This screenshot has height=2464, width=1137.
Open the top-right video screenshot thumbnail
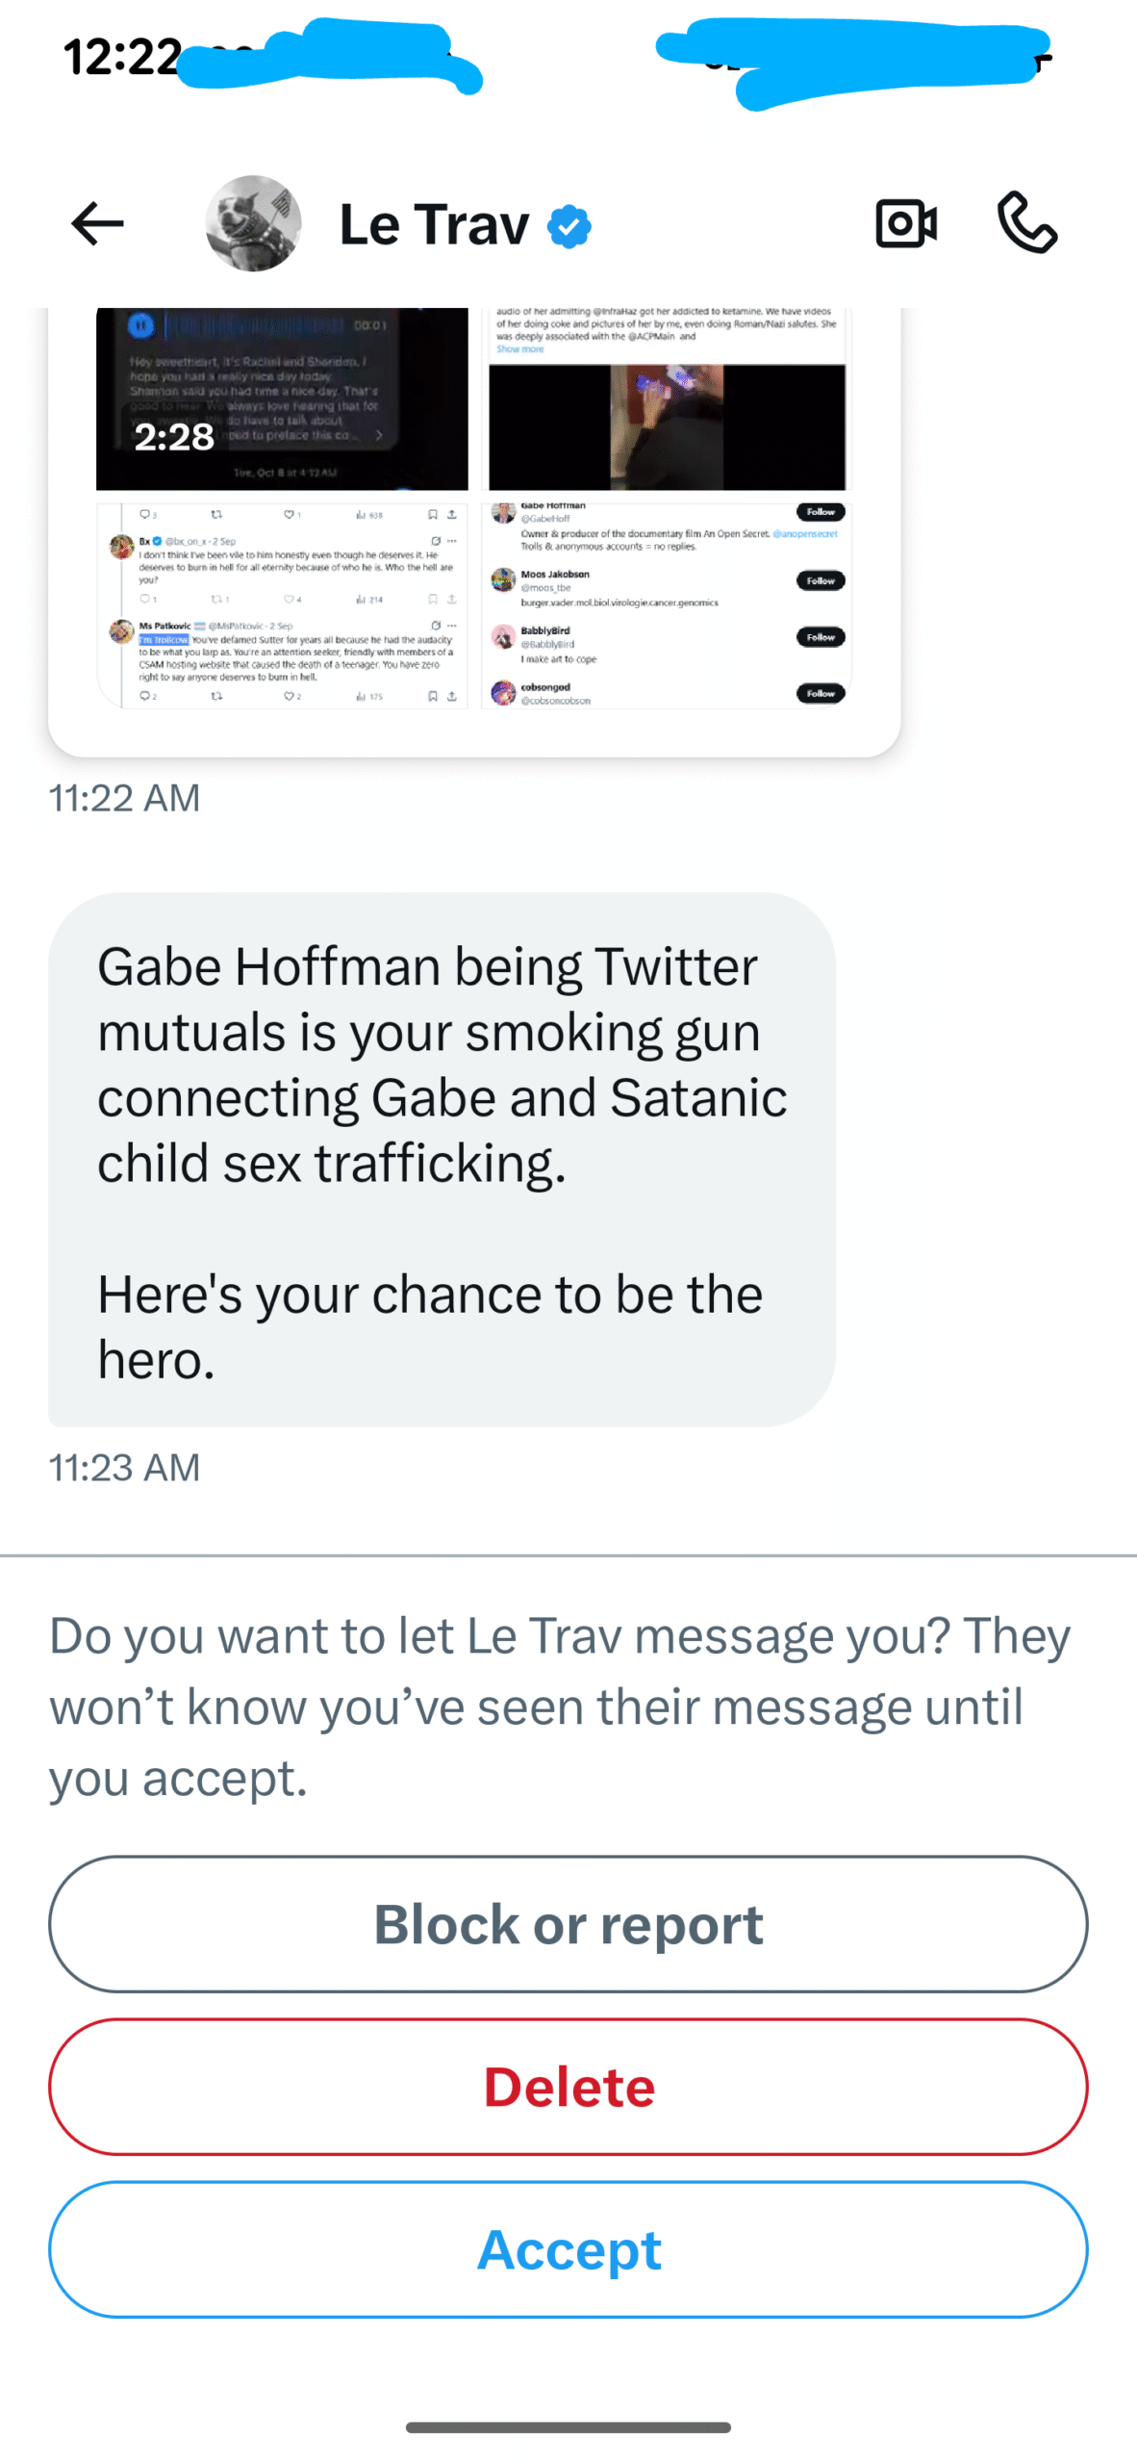pyautogui.click(x=667, y=398)
